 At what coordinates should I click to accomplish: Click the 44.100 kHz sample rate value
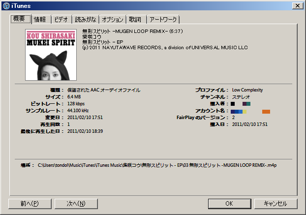[78, 111]
